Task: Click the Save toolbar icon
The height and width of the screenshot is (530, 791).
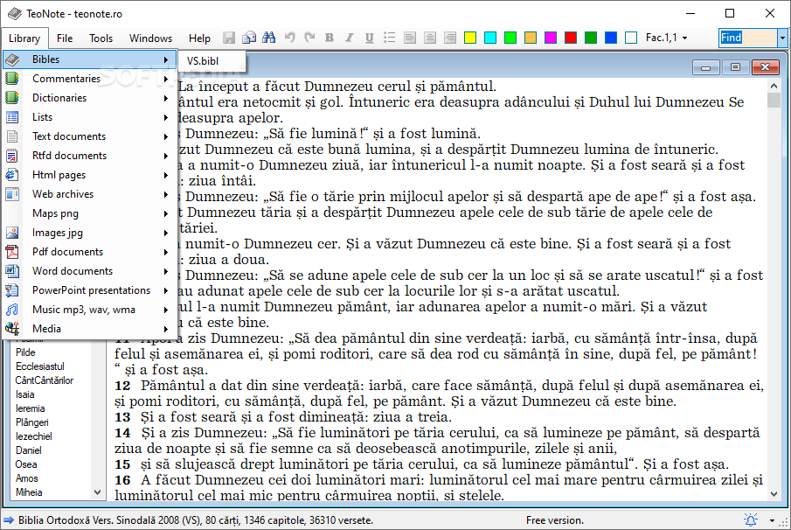Action: [229, 38]
